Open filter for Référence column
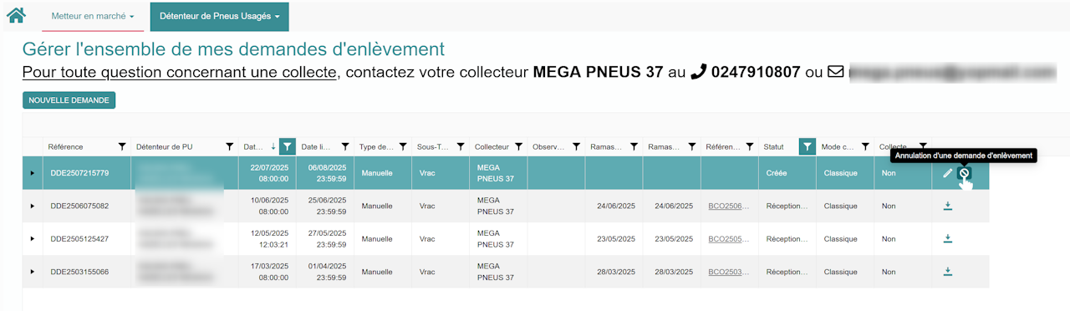1070x311 pixels. [x=122, y=146]
